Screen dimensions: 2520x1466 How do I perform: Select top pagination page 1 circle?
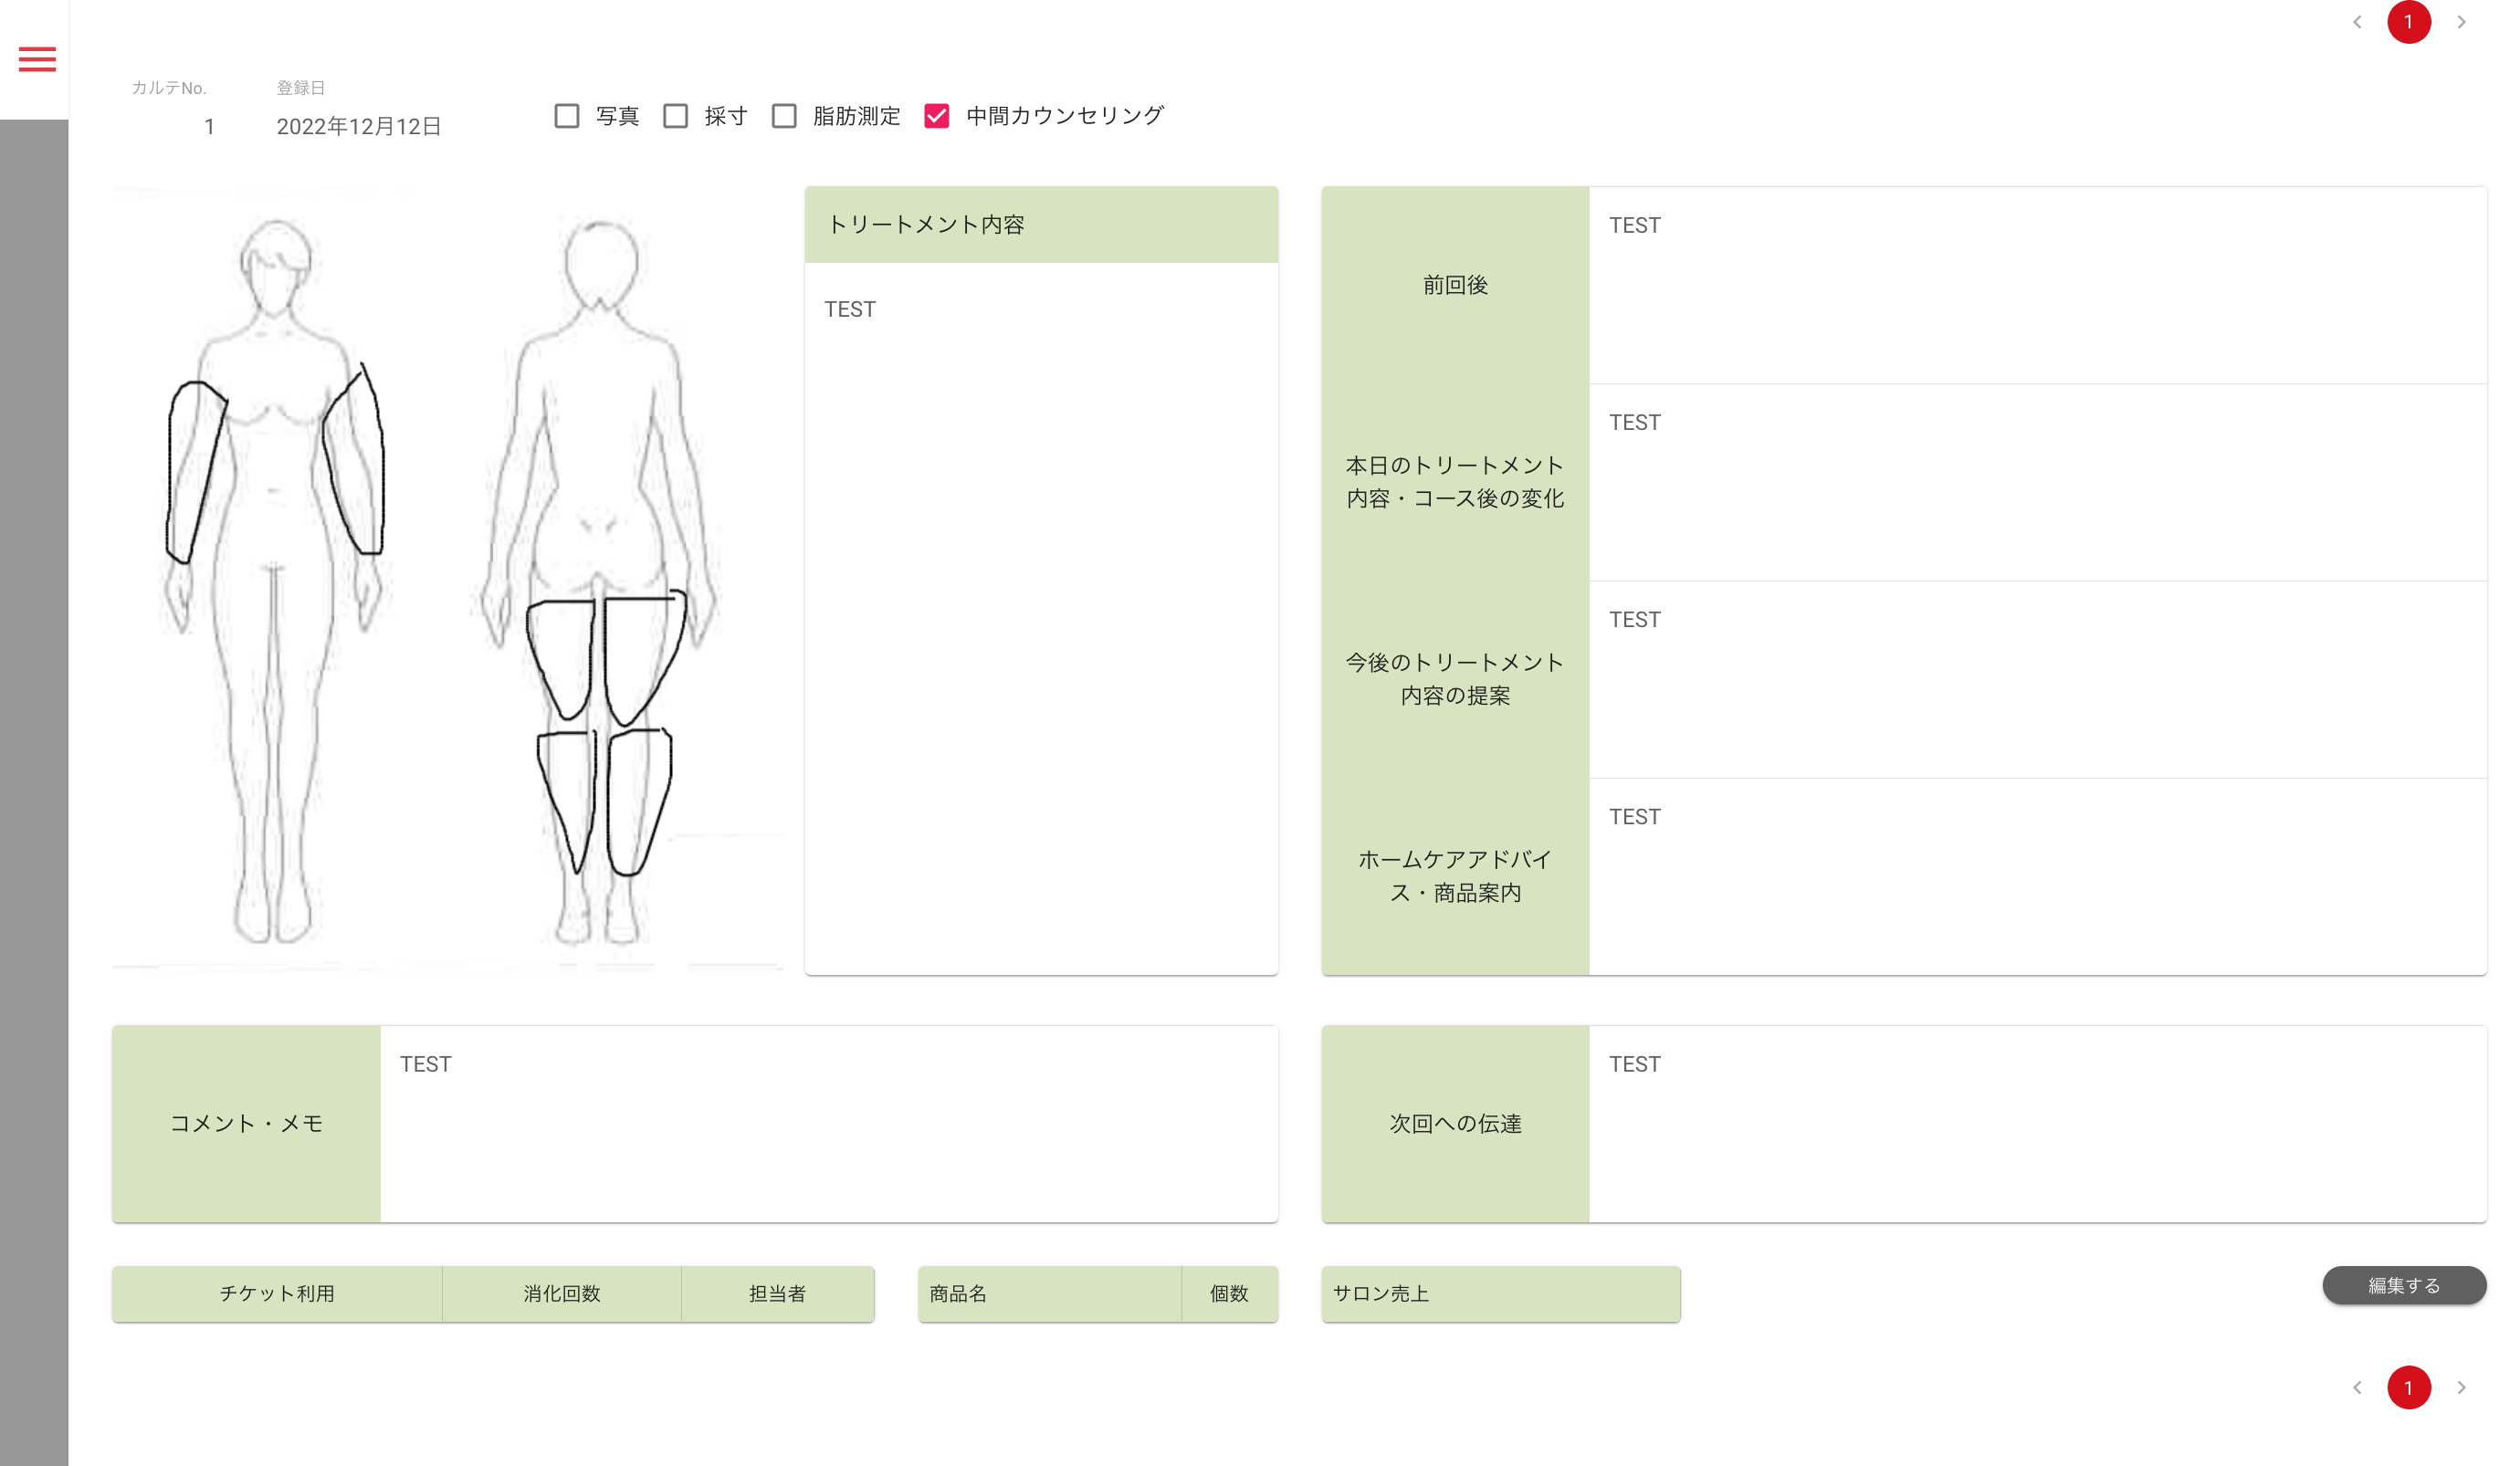coord(2408,22)
